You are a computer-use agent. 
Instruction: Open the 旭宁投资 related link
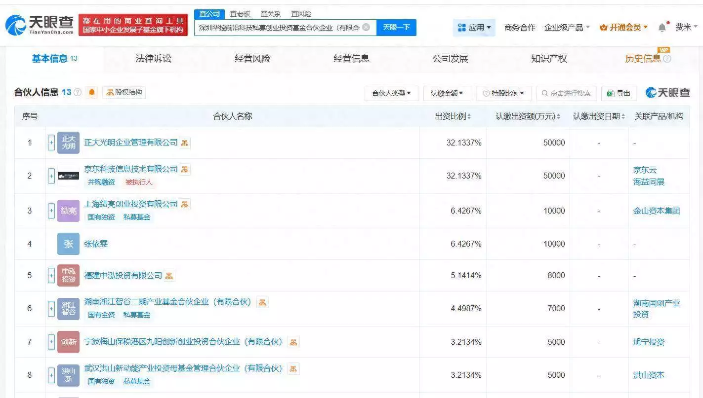pyautogui.click(x=649, y=342)
